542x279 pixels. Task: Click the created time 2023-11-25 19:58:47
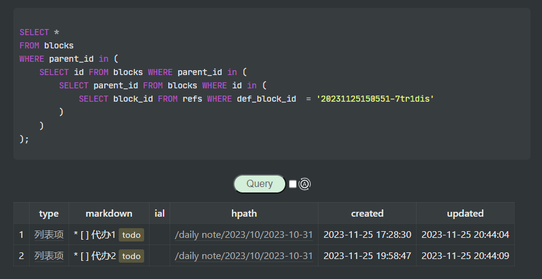pyautogui.click(x=367, y=256)
